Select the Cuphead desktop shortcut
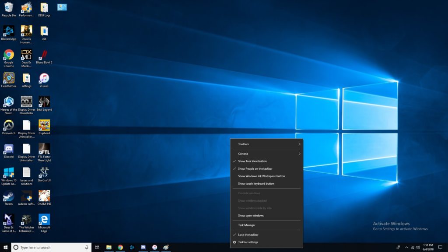448x252 pixels. (44, 126)
